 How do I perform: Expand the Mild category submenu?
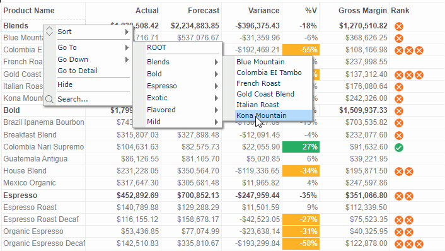[216, 122]
